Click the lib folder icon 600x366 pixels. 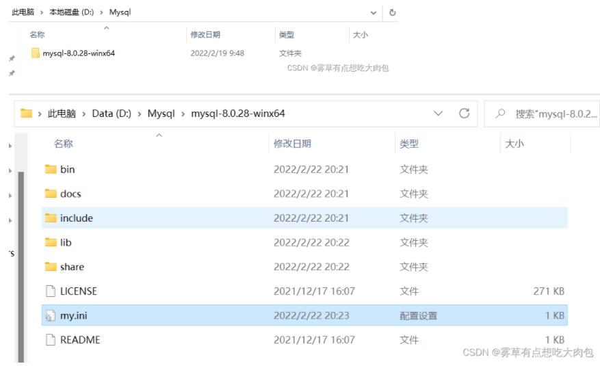(x=51, y=242)
